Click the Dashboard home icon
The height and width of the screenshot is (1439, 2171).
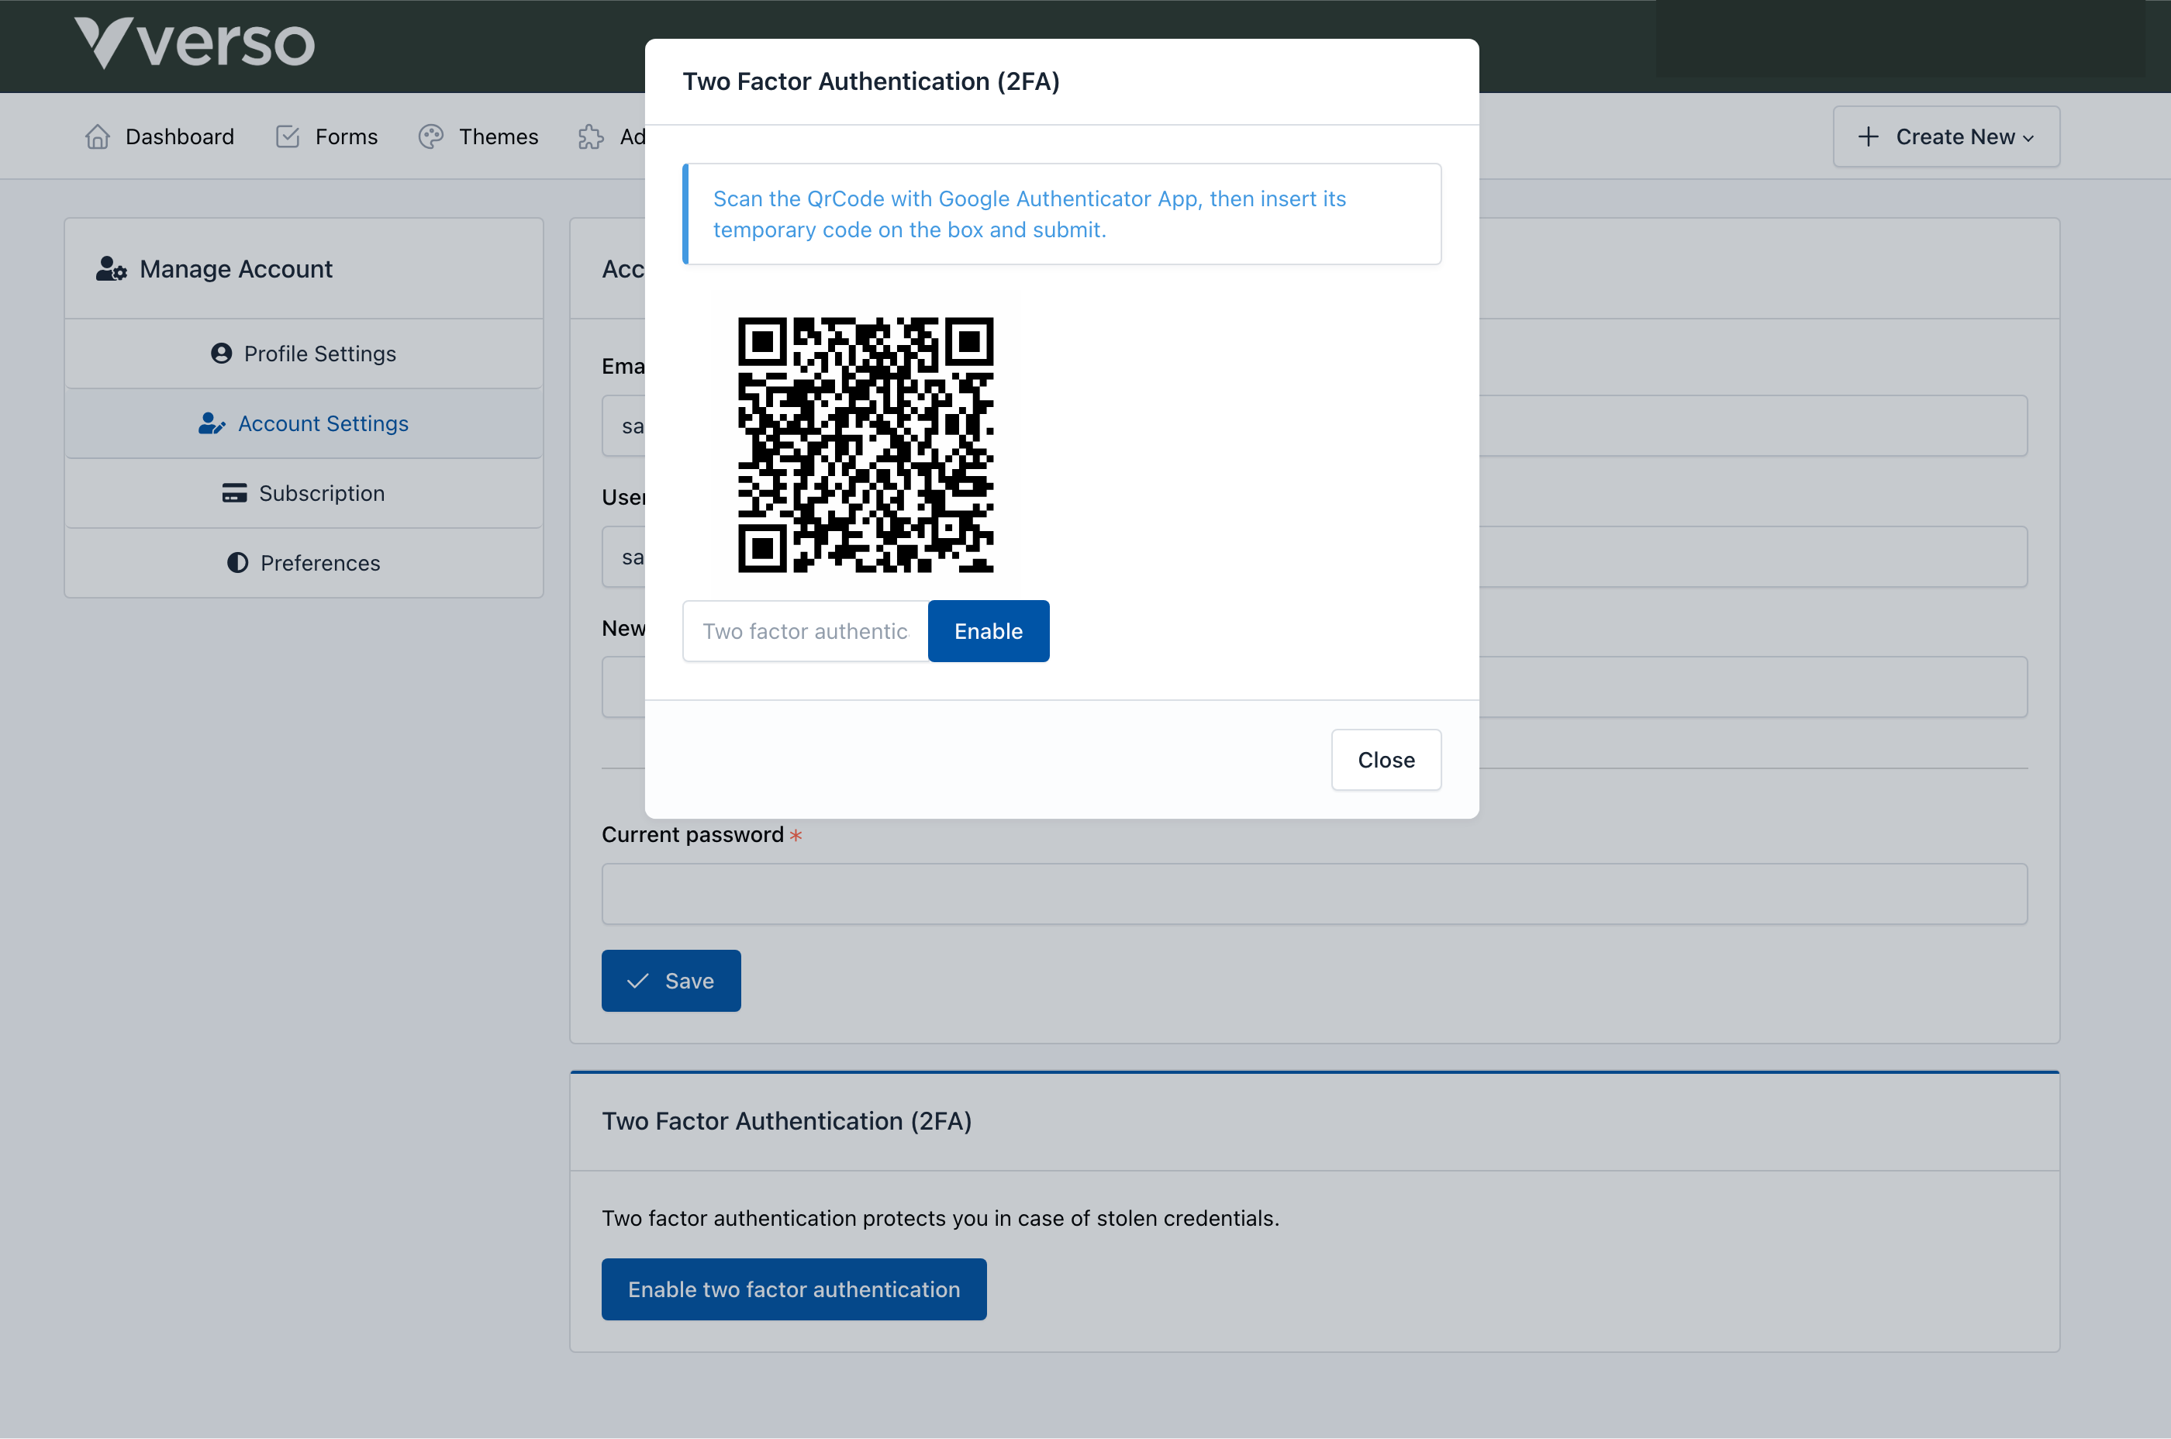point(97,136)
